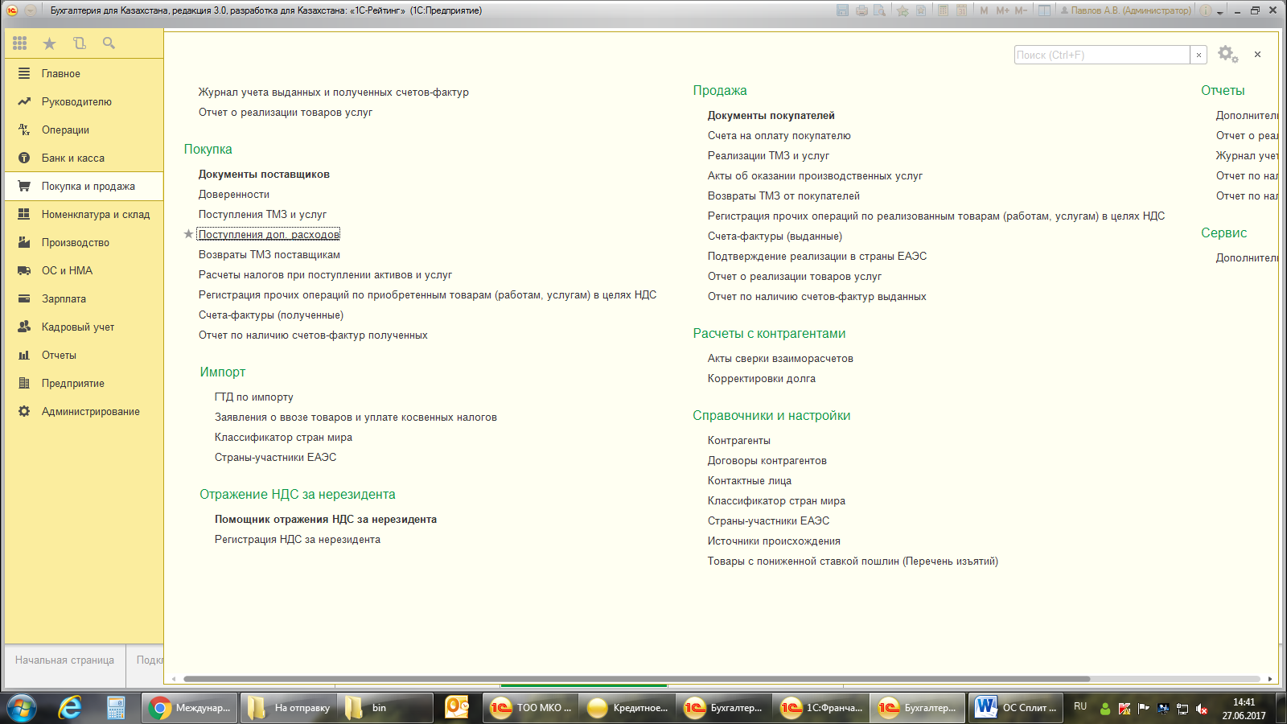Open Корректировки долга link
This screenshot has height=724, width=1287.
pos(762,379)
